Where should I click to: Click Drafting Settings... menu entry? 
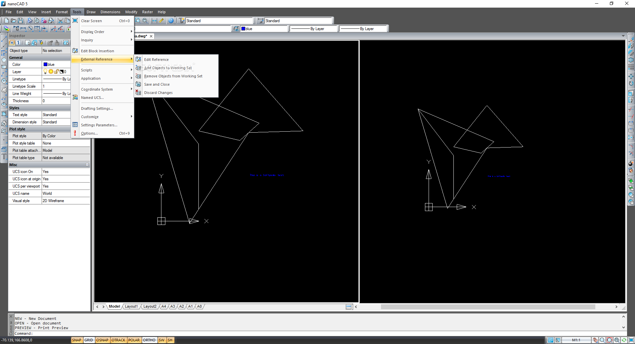tap(103, 108)
